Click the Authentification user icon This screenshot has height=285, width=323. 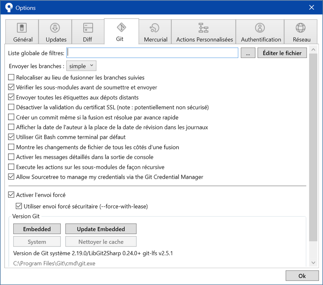pos(260,28)
